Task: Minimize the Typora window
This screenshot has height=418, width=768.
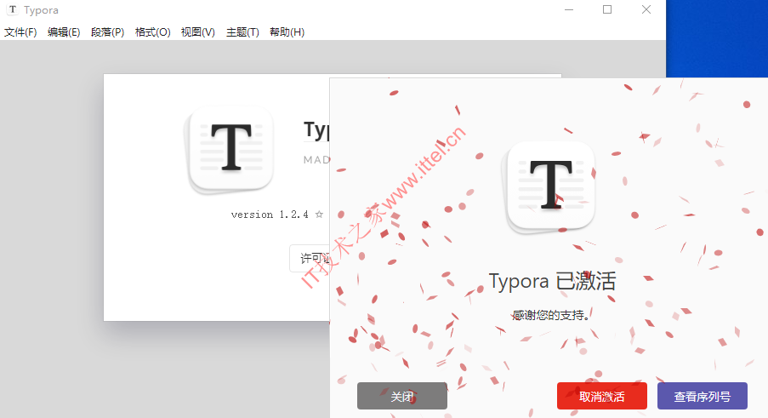Action: (569, 9)
